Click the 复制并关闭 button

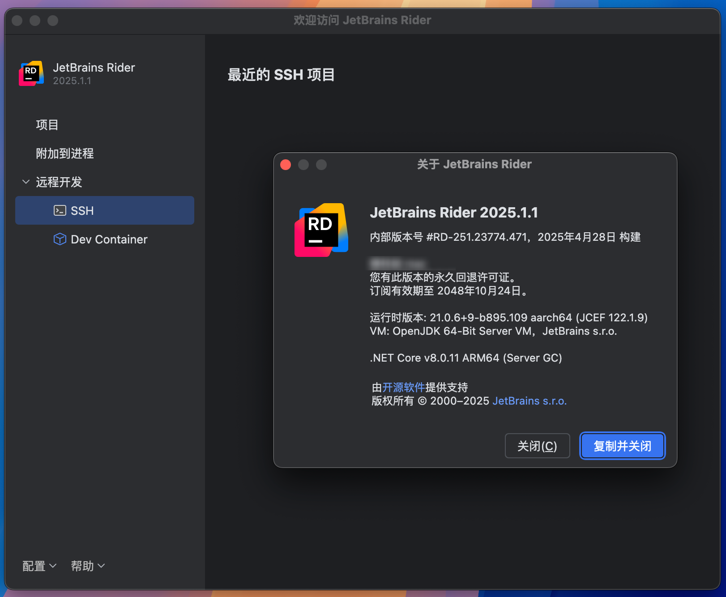coord(622,446)
